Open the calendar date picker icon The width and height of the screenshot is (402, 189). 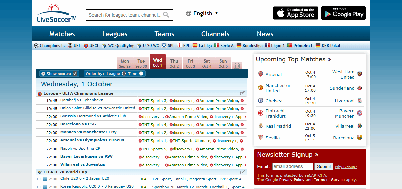[237, 66]
